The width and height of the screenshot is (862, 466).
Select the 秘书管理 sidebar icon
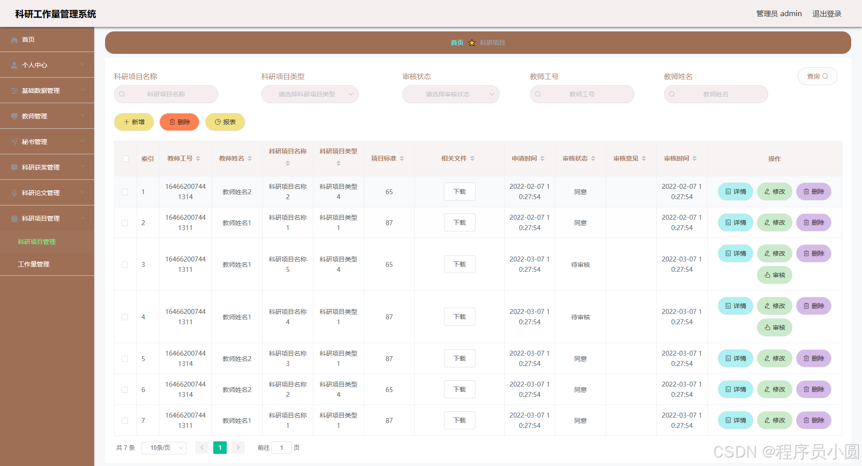click(14, 141)
